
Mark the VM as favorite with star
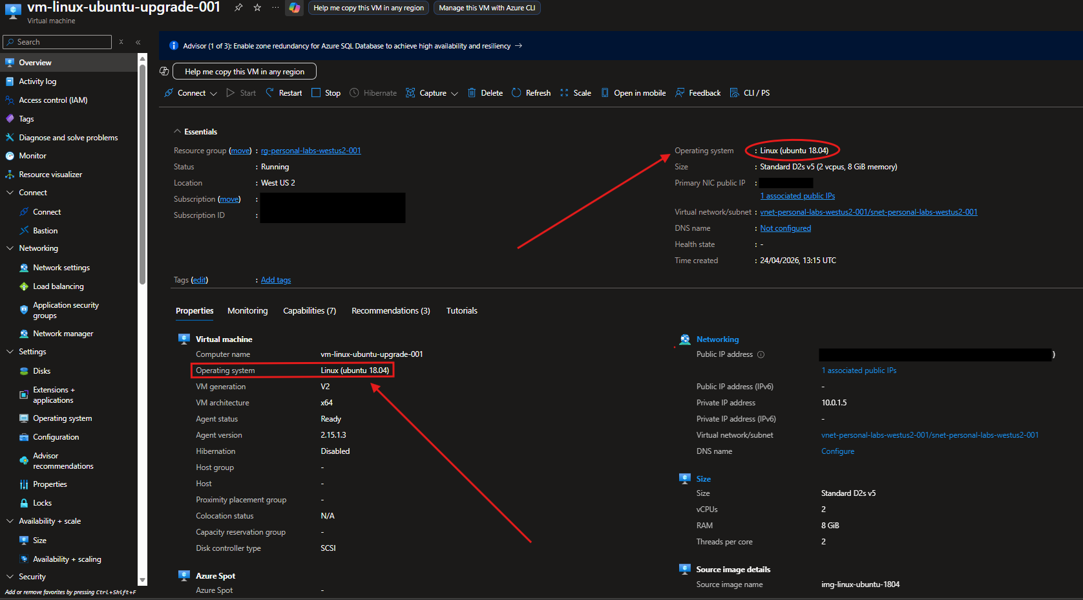tap(257, 8)
